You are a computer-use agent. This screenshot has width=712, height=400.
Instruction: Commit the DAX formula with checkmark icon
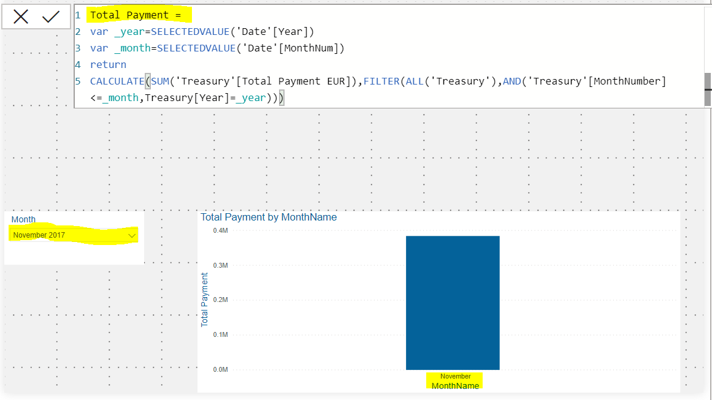pyautogui.click(x=51, y=17)
